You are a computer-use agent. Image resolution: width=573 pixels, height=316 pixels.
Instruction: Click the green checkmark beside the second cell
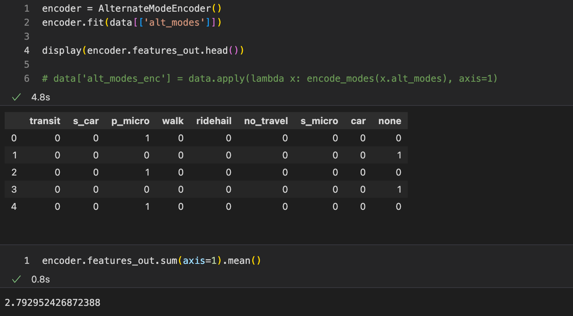pyautogui.click(x=16, y=279)
